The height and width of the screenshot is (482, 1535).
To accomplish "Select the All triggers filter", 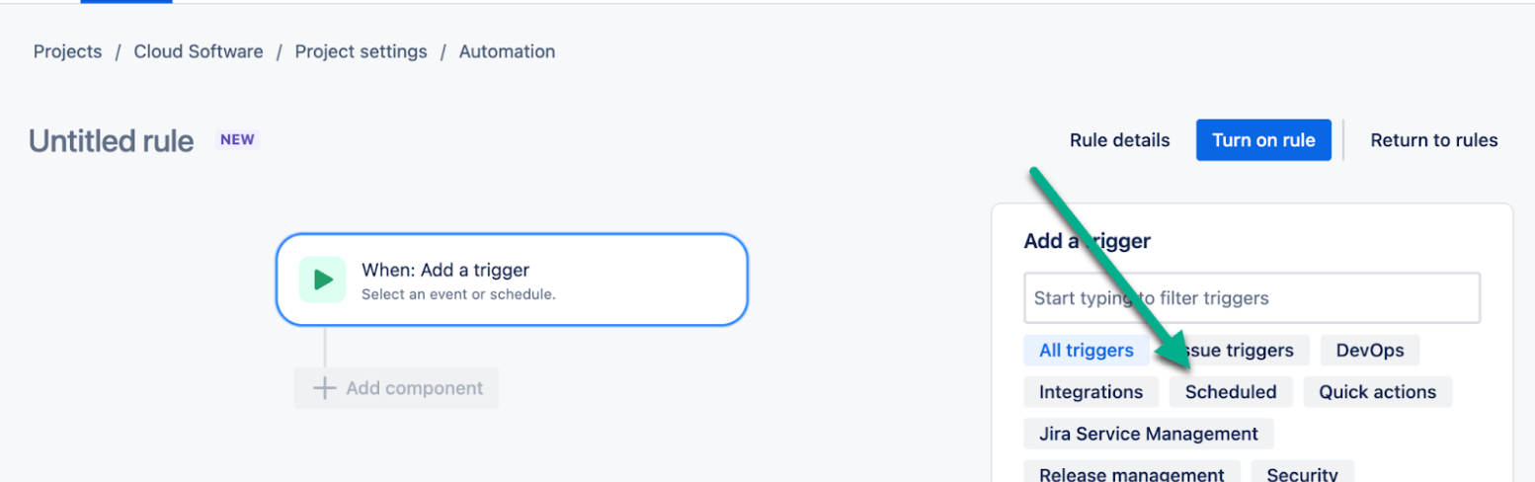I will tap(1086, 351).
